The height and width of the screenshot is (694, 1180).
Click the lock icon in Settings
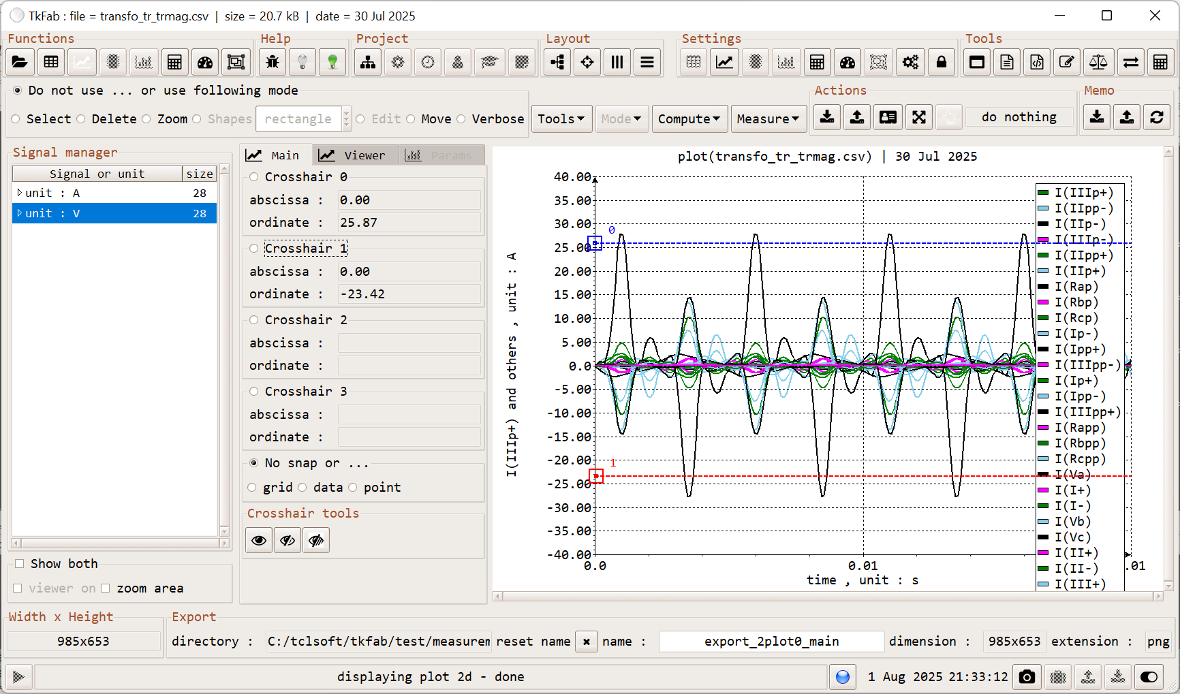(942, 63)
